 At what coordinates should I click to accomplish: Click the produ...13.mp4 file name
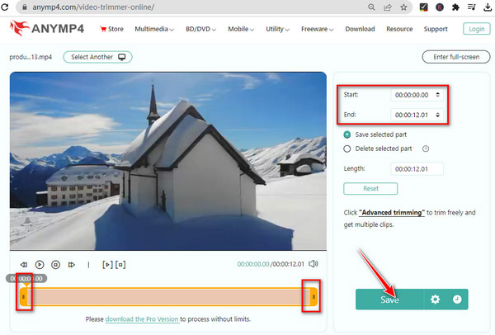(x=31, y=57)
